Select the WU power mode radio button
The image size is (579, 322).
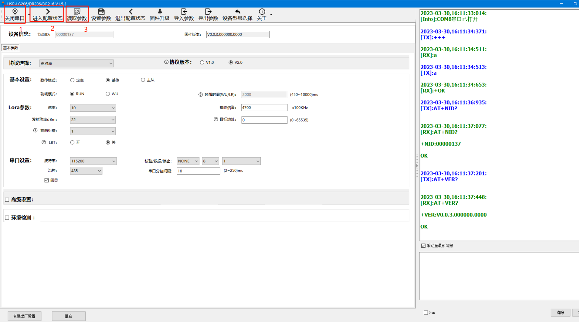(108, 94)
